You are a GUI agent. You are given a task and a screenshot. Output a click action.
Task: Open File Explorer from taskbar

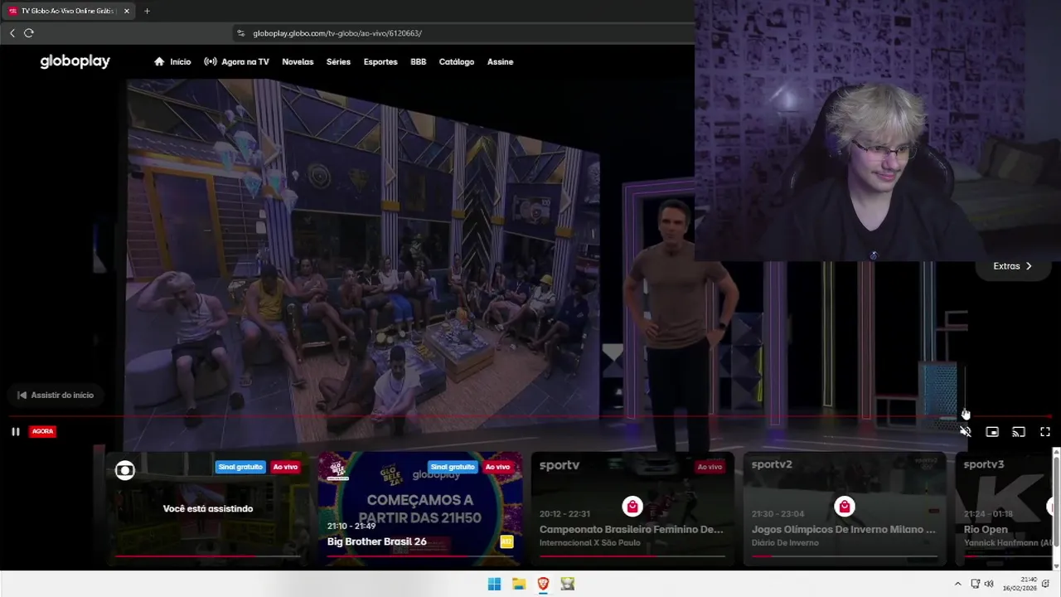(x=519, y=584)
